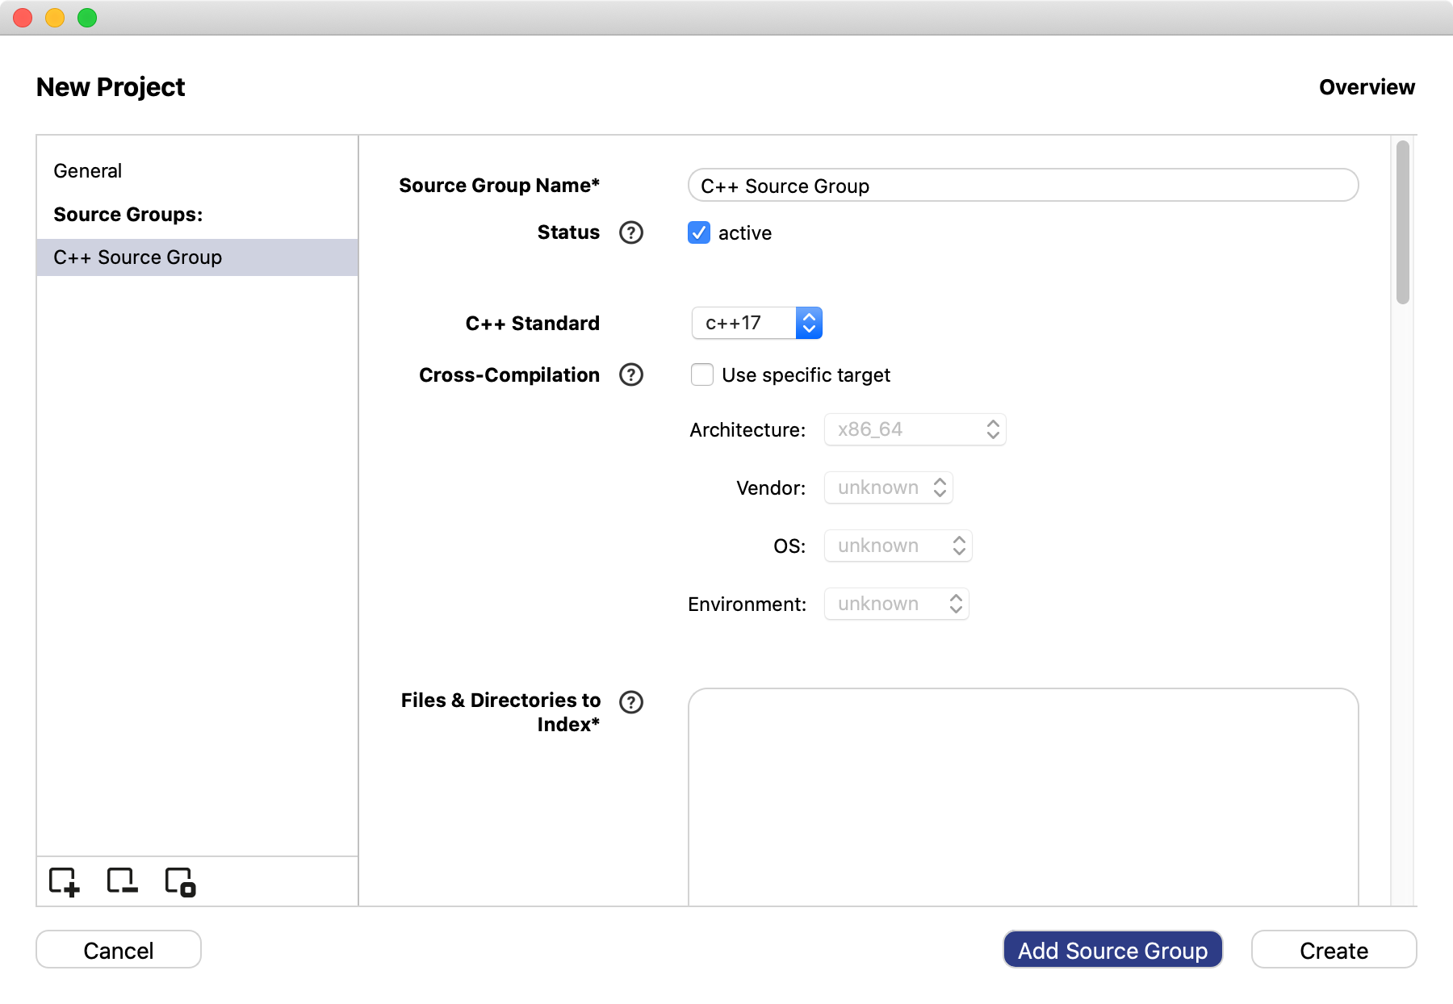Click the remove source group icon
Image resolution: width=1453 pixels, height=1004 pixels.
[122, 881]
